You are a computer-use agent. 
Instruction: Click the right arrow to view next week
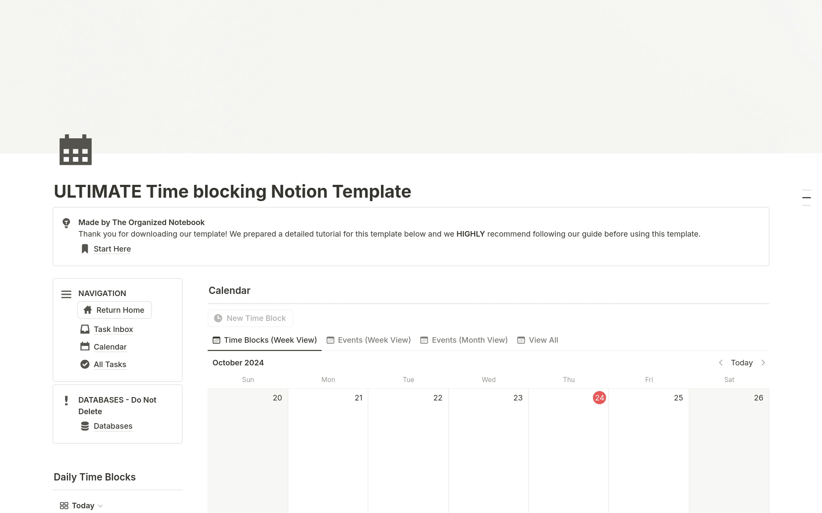[x=764, y=362]
